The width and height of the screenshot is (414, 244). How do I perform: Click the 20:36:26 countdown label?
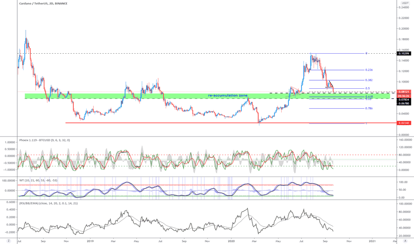[404, 96]
